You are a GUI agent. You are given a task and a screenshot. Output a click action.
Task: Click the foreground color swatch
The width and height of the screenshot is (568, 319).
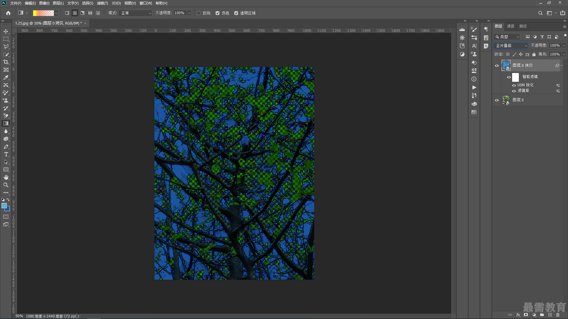tap(4, 206)
